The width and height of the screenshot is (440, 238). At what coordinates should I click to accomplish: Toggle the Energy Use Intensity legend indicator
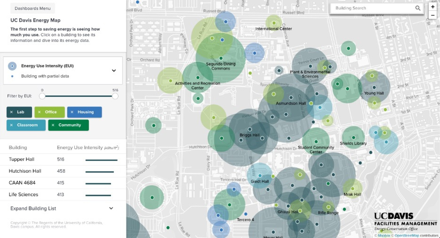click(x=12, y=66)
